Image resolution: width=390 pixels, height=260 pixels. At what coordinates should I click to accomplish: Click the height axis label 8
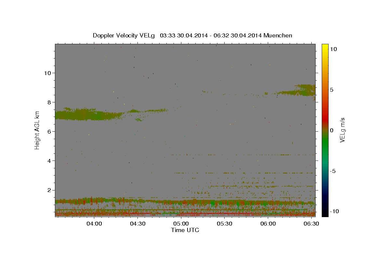point(49,102)
